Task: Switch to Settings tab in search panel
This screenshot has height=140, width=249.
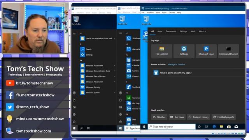Action: point(183,31)
